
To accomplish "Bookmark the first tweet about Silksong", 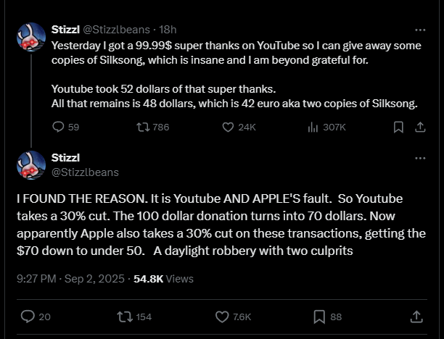I will coord(398,127).
